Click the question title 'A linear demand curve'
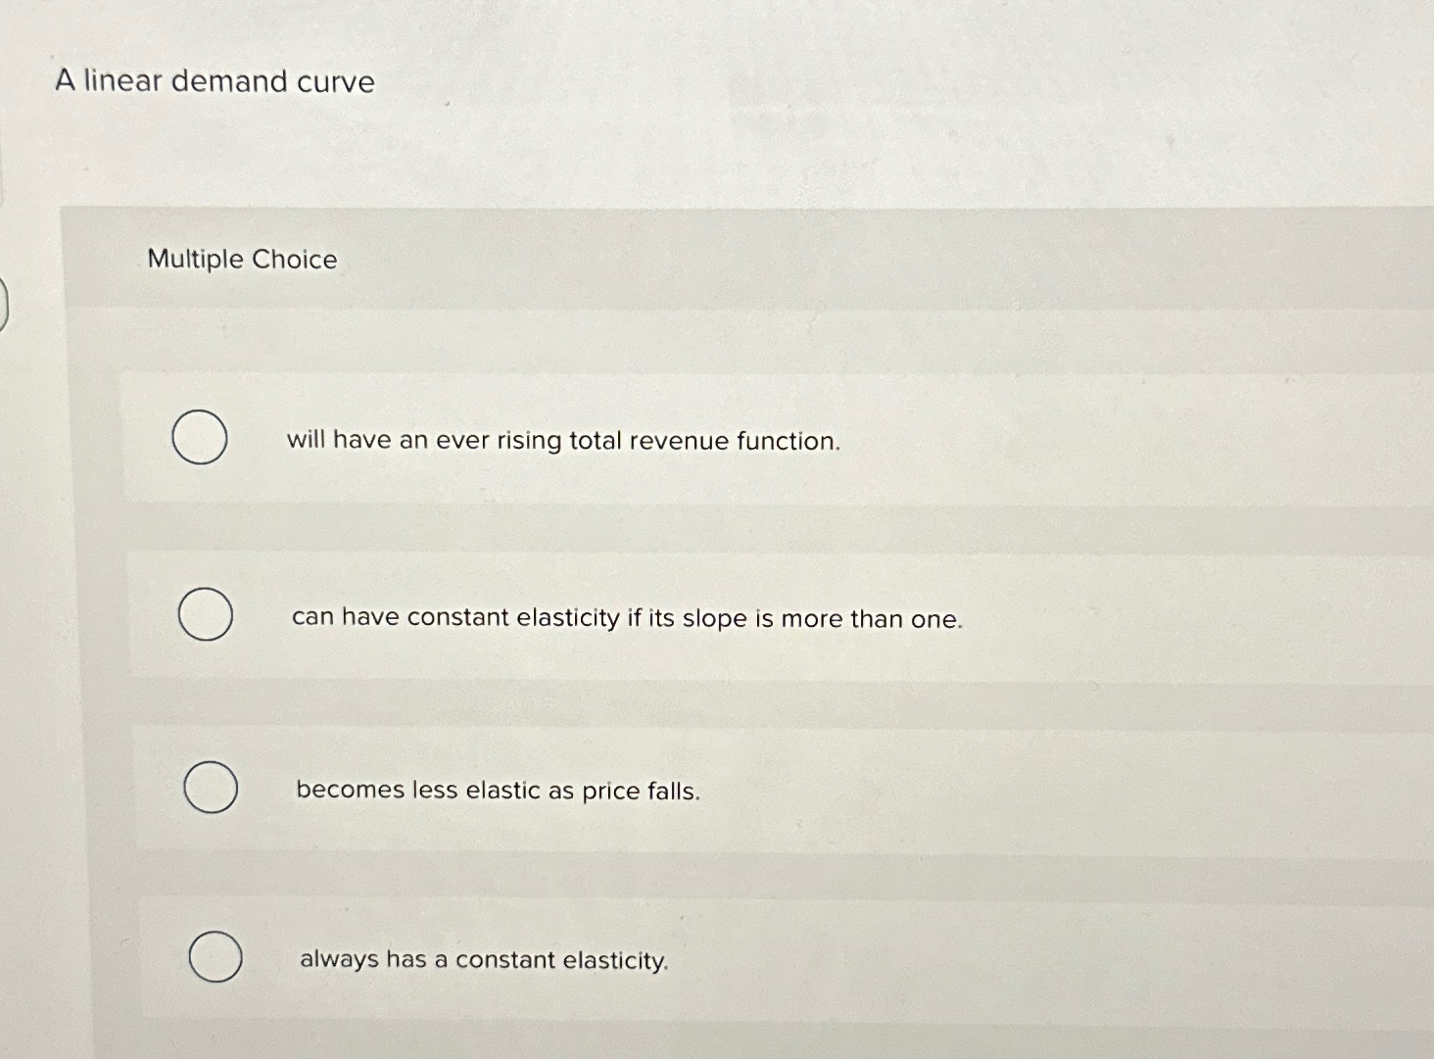 pyautogui.click(x=215, y=81)
